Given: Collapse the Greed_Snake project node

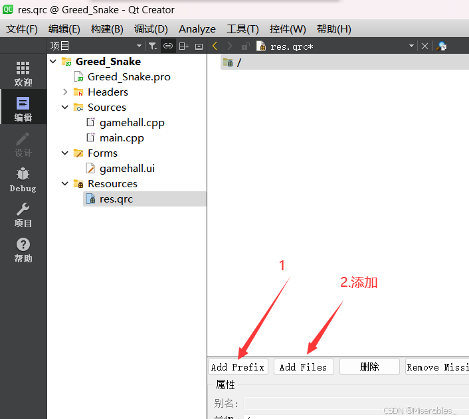Looking at the screenshot, I should pyautogui.click(x=53, y=62).
